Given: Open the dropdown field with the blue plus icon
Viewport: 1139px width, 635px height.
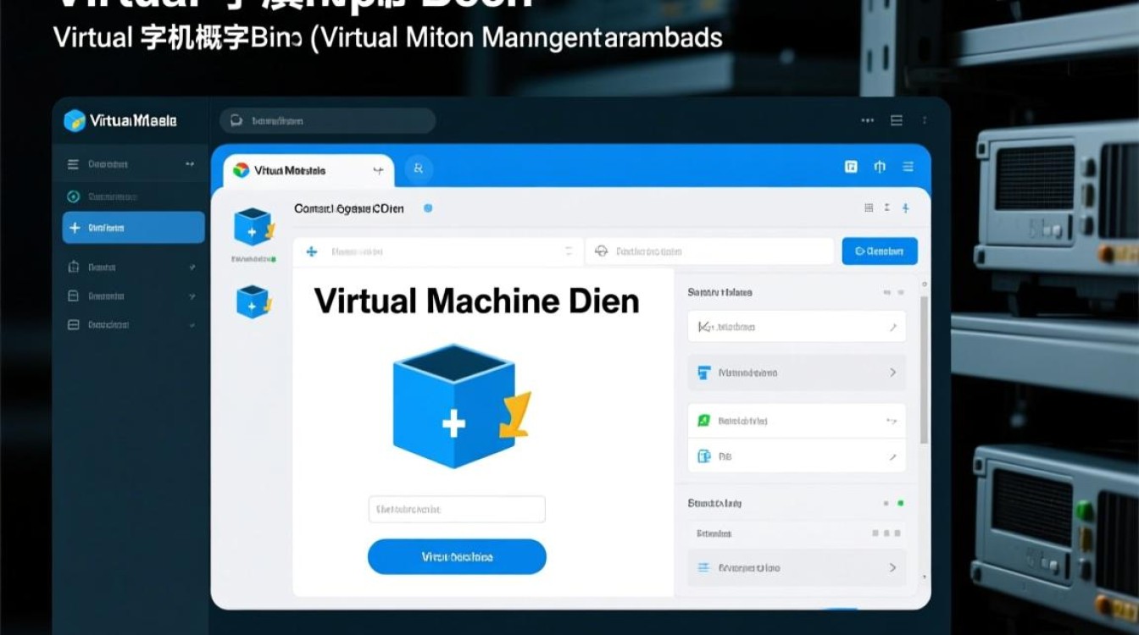Looking at the screenshot, I should (x=437, y=251).
